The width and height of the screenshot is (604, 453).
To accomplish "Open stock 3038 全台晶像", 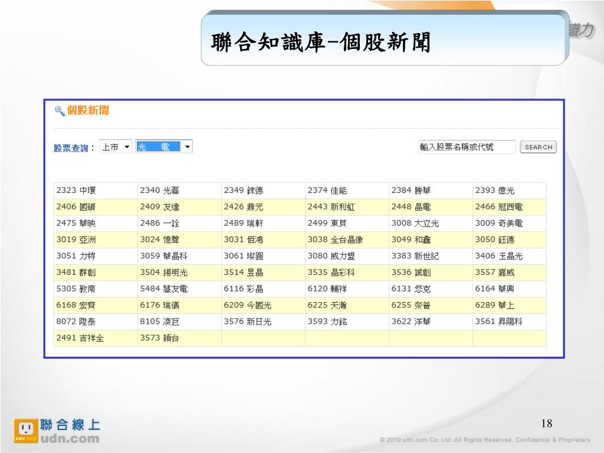I will [x=335, y=239].
